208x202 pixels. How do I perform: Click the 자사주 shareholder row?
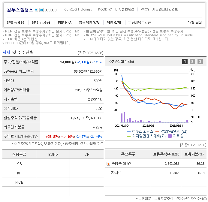(x=156, y=173)
